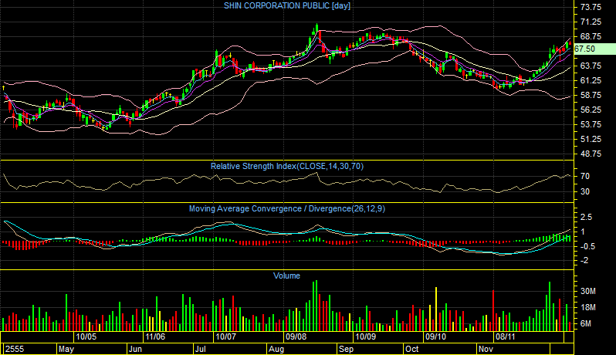Click the 18M volume scale label
Screen dimensions: 616x355
click(x=588, y=307)
